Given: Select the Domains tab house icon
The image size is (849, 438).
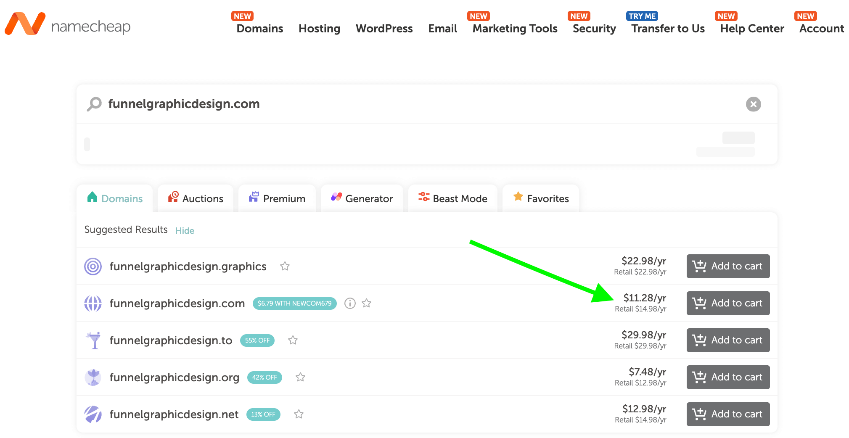Looking at the screenshot, I should click(92, 198).
